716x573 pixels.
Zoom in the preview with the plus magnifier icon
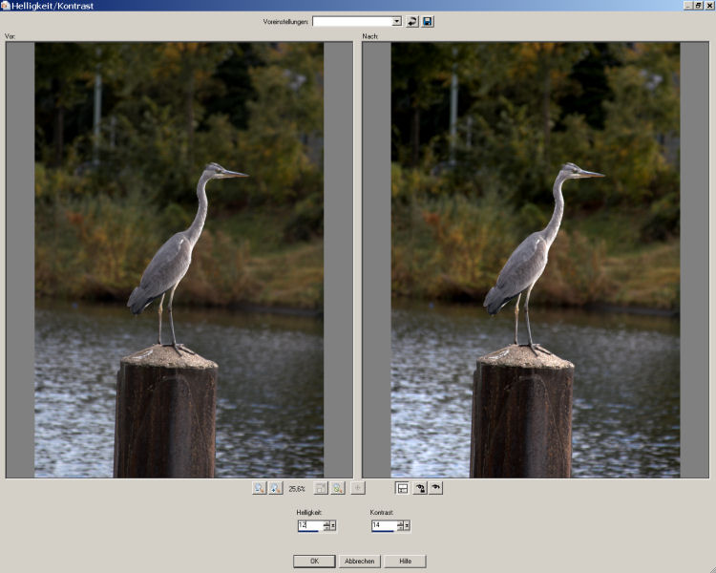275,488
